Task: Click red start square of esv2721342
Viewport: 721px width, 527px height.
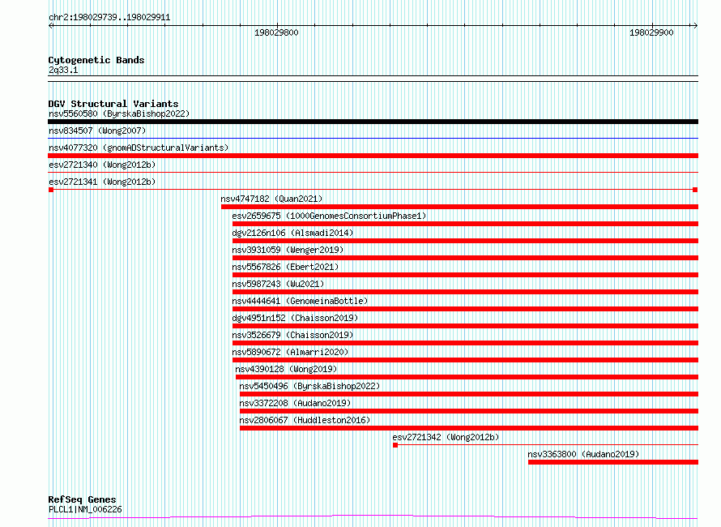Action: point(395,445)
